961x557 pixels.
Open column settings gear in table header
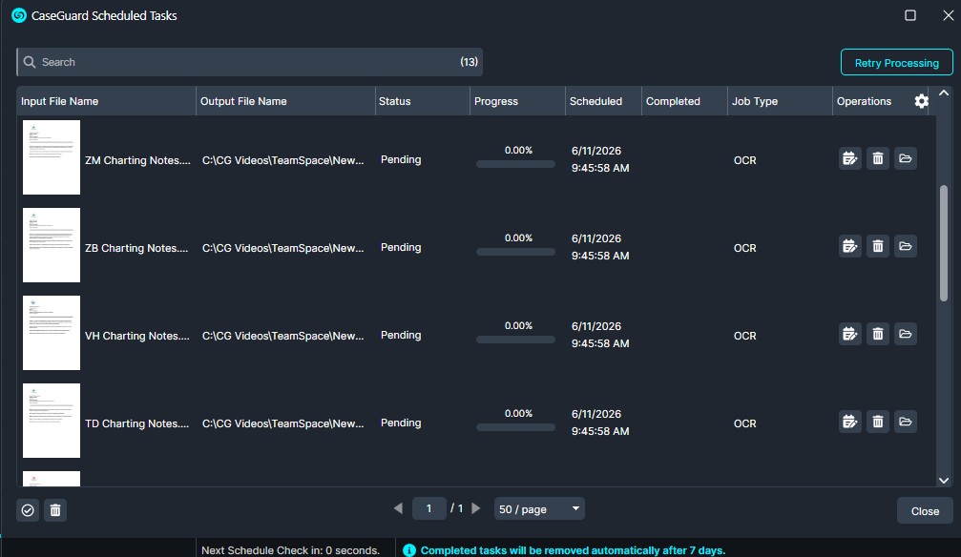(921, 101)
